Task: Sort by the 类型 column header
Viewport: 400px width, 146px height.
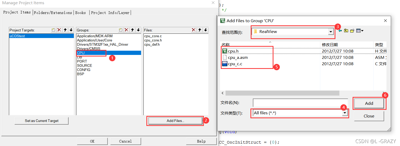Action: [x=380, y=45]
